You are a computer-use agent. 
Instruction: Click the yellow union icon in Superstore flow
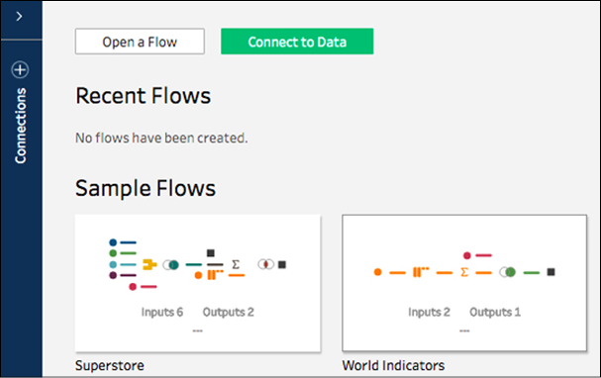pos(150,264)
